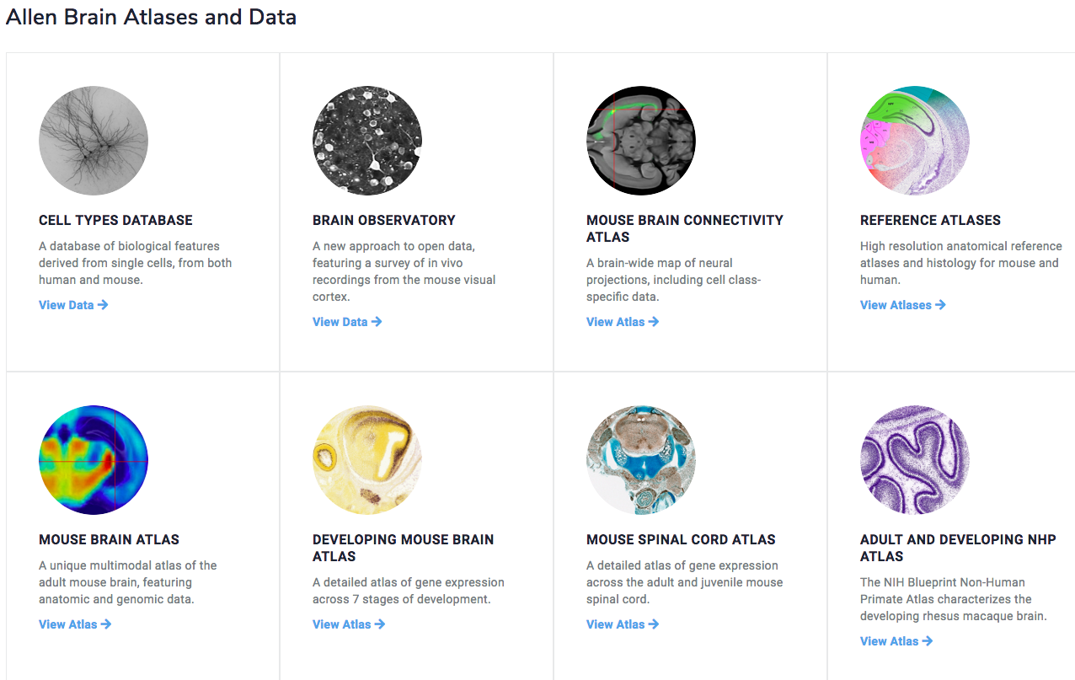Click the Mouse Spinal Cord Atlas heading
Image resolution: width=1075 pixels, height=680 pixels.
tap(681, 539)
